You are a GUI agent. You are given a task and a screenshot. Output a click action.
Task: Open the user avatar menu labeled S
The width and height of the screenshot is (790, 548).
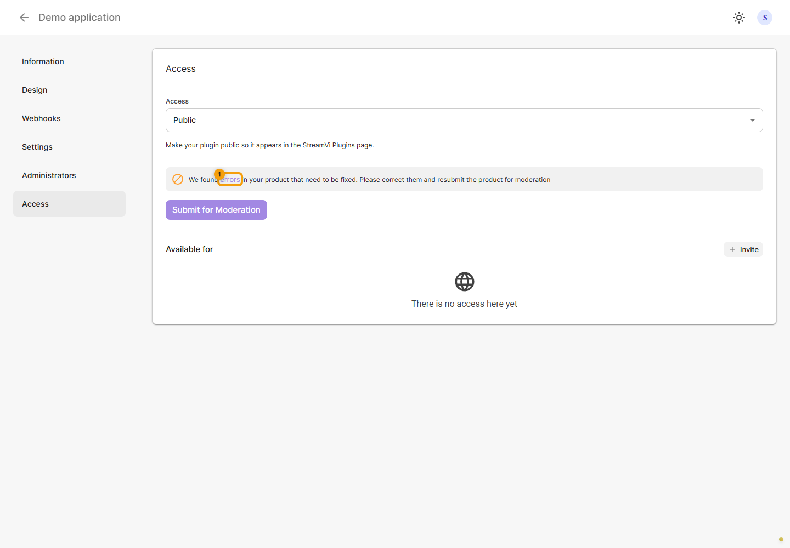click(765, 18)
